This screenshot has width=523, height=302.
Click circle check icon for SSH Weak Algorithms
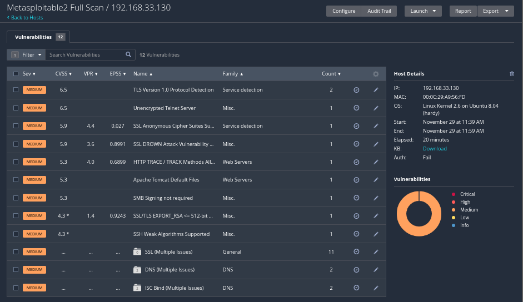click(356, 234)
